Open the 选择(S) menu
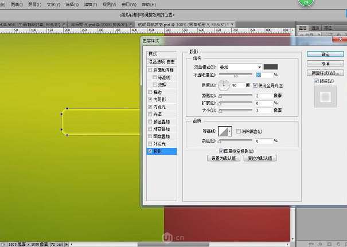This screenshot has width=347, height=247. (72, 5)
